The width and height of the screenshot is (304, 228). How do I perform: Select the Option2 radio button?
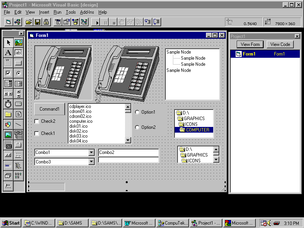[x=138, y=127]
